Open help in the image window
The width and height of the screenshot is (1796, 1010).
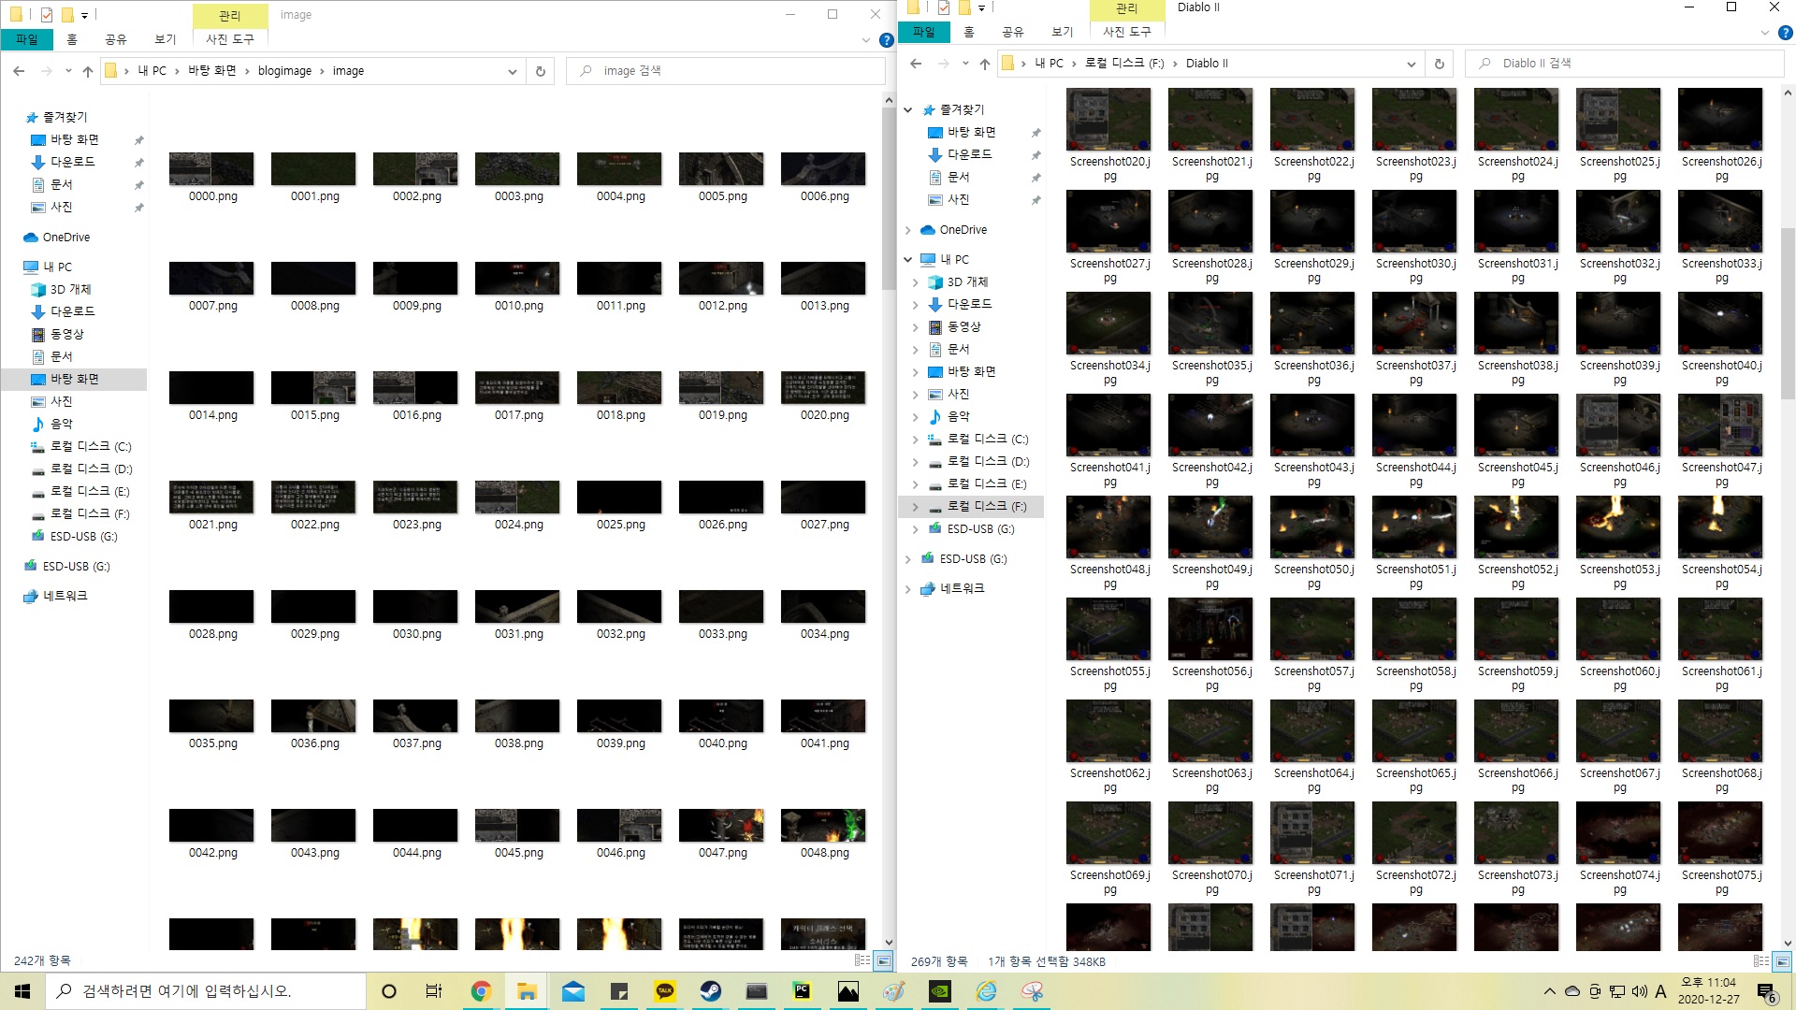click(x=887, y=39)
